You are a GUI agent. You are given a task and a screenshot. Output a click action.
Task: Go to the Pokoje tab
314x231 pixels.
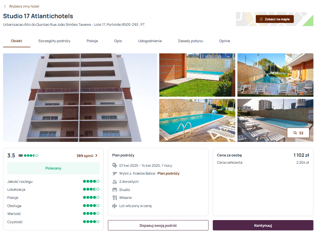(x=92, y=41)
